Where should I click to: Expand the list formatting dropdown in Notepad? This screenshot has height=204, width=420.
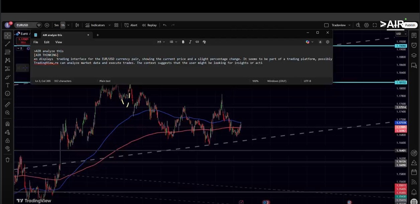[173, 42]
